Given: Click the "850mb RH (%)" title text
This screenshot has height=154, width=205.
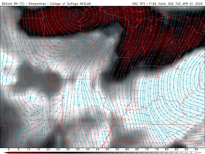Looking at the screenshot, I should [x=13, y=4].
